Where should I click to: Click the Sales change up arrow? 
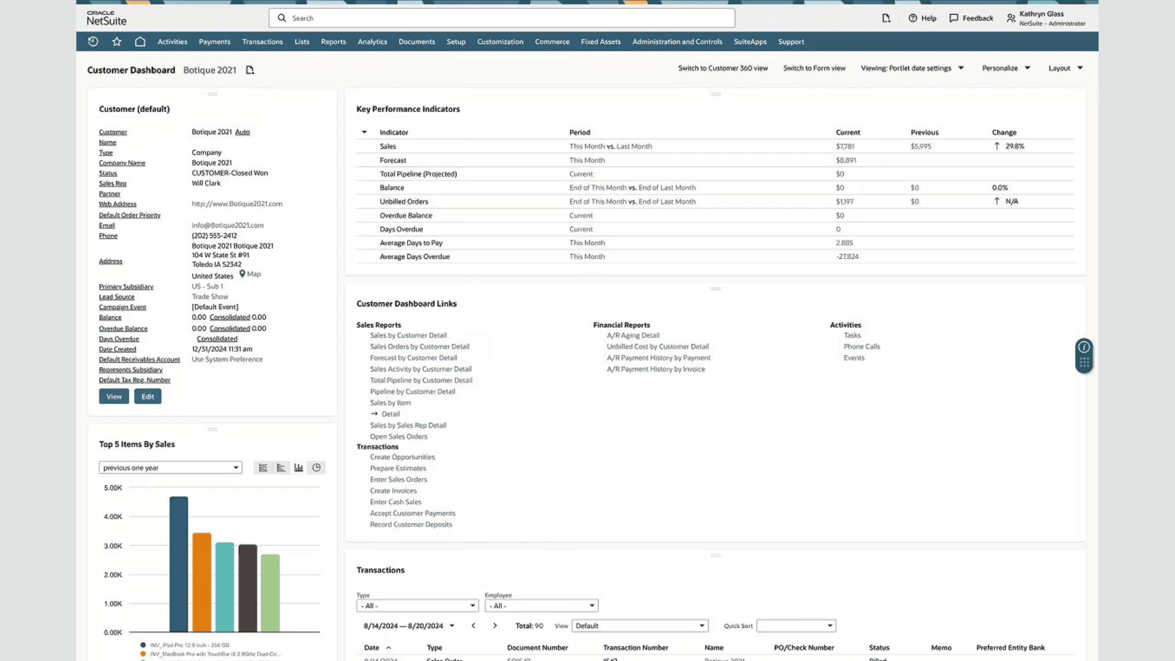997,146
